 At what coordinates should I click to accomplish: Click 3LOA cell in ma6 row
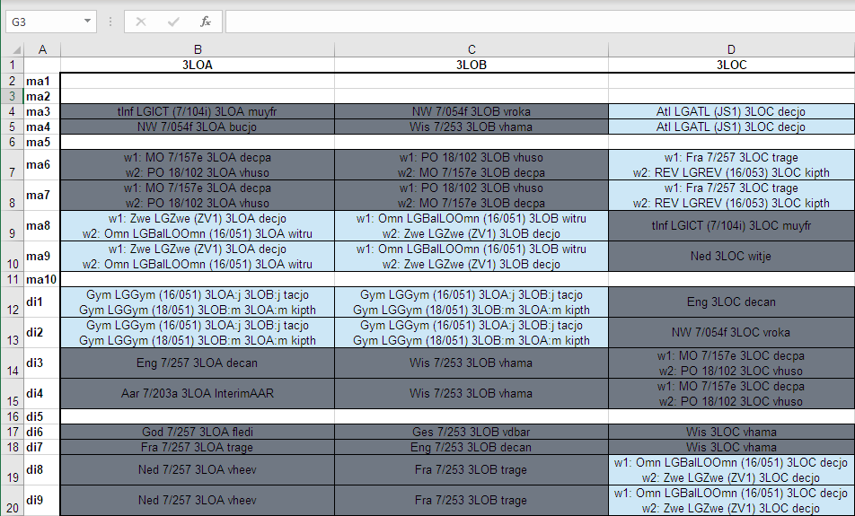pos(198,165)
